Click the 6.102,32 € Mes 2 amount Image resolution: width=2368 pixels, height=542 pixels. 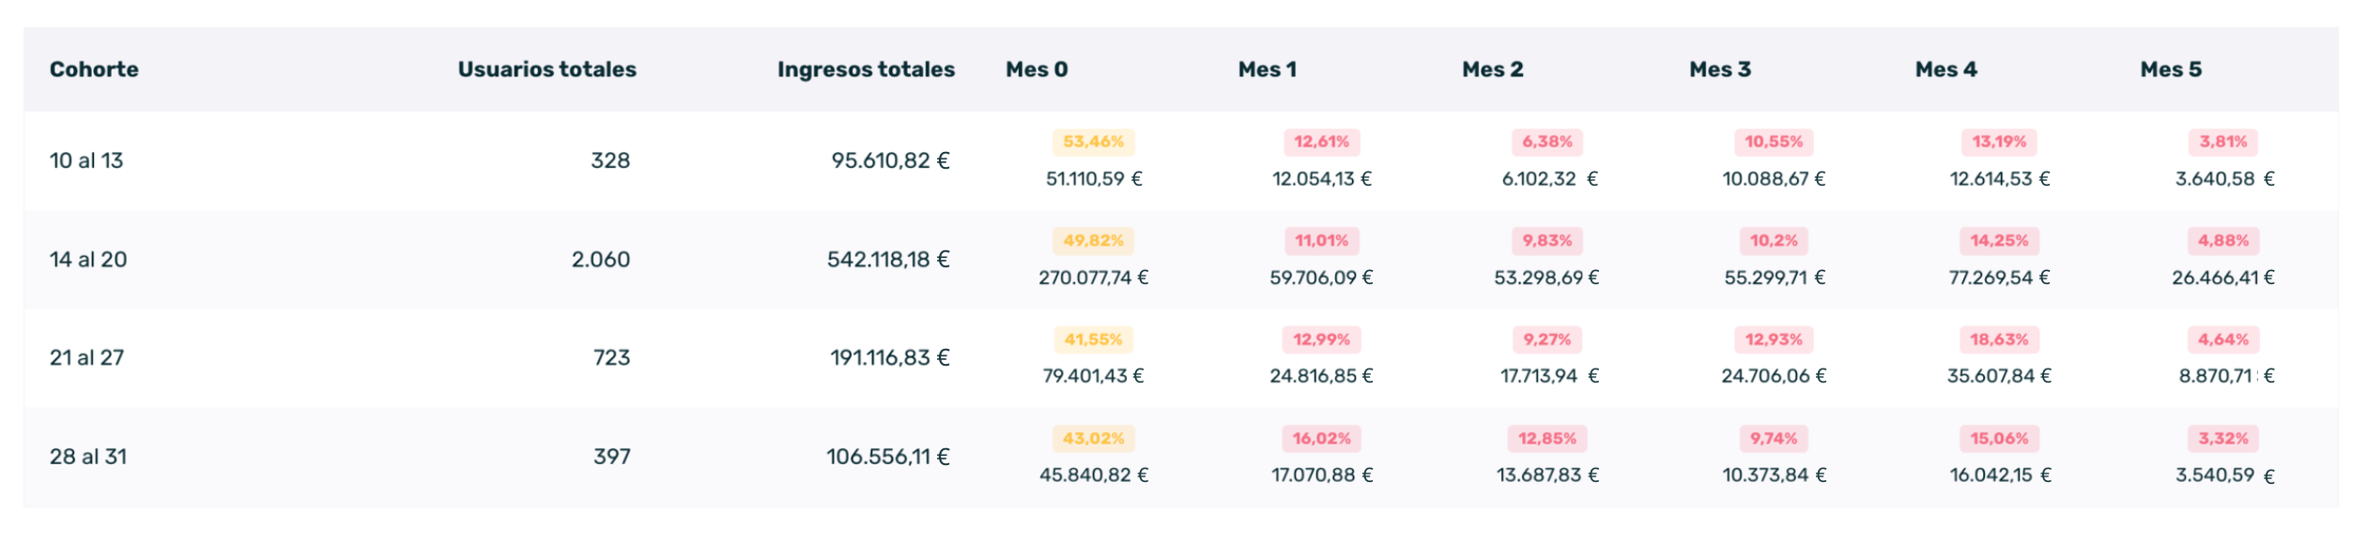[x=1548, y=179]
